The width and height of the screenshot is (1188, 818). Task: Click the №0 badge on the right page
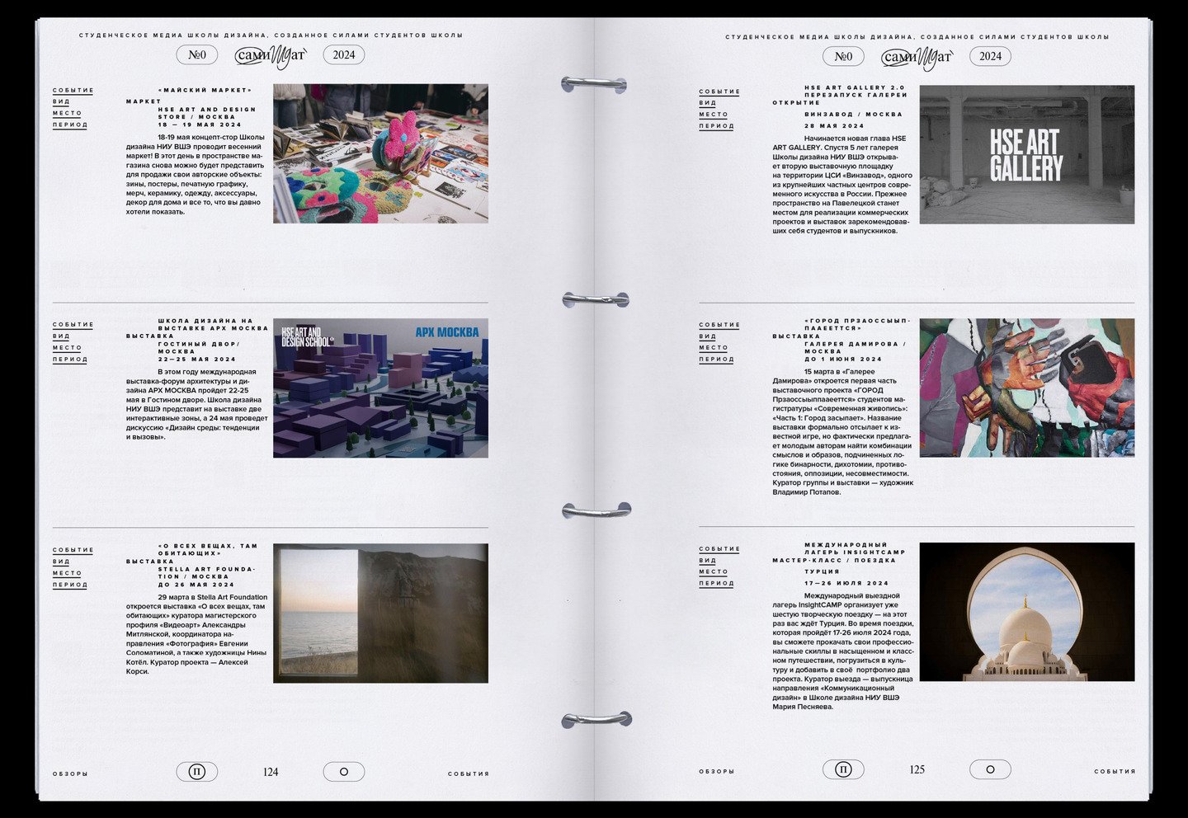[843, 56]
